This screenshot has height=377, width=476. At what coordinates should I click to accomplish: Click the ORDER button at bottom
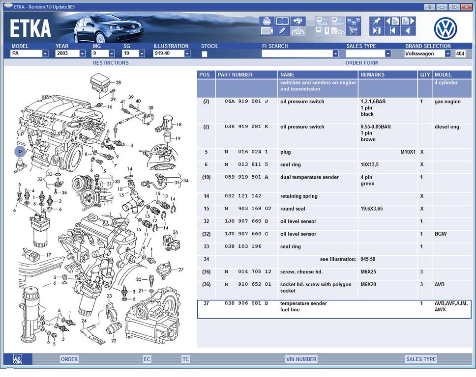69,359
